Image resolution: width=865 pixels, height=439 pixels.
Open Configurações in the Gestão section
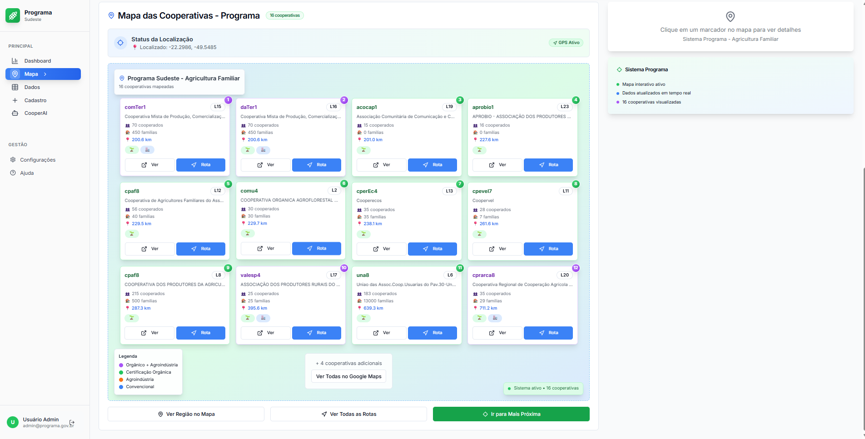(38, 160)
